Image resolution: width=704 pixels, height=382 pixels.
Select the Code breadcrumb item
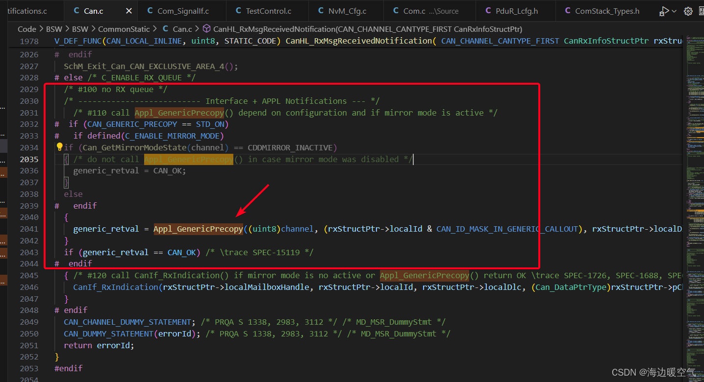(27, 29)
